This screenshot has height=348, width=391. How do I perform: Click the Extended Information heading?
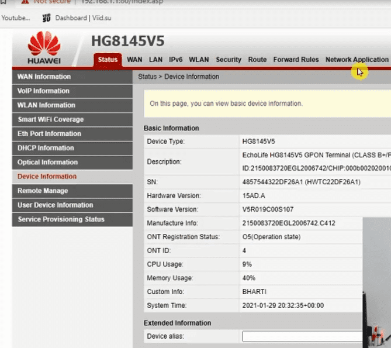(x=177, y=323)
